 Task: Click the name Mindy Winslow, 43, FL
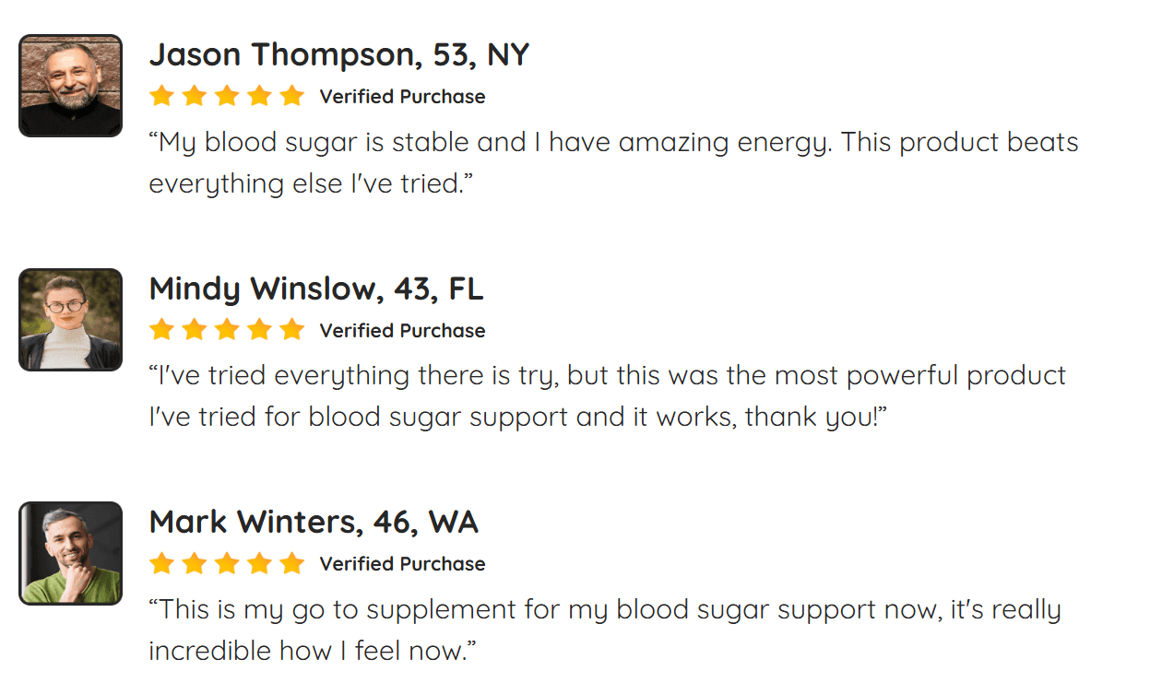click(315, 289)
